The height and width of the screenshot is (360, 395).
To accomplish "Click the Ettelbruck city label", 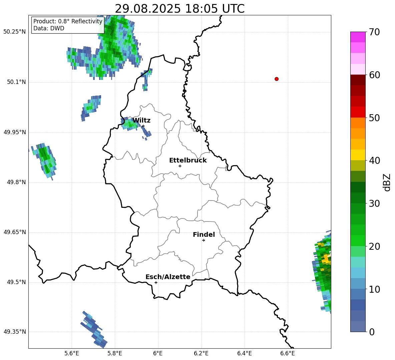I will 188,161.
